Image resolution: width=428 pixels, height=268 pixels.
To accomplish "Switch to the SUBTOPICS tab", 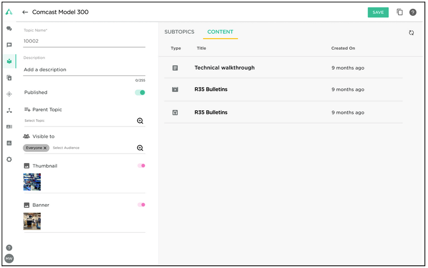I will (x=179, y=32).
